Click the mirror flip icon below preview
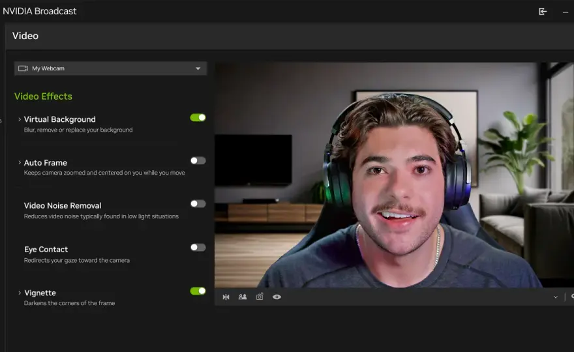This screenshot has height=352, width=574. (x=226, y=297)
